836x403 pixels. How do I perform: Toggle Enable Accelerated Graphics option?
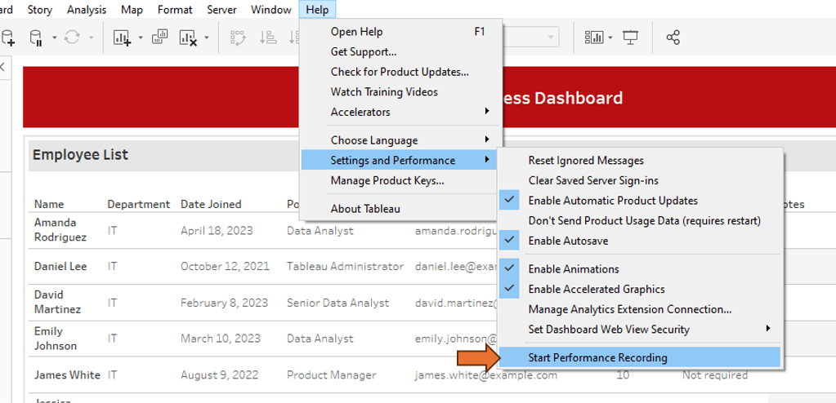(x=639, y=289)
